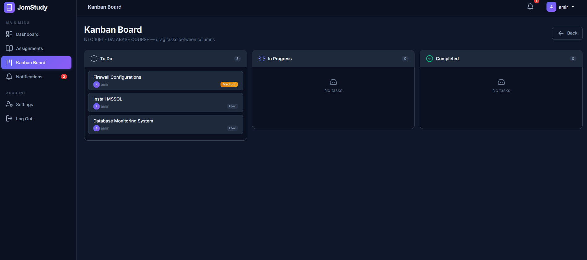Click the In Progress column count badge
This screenshot has width=587, height=260.
click(405, 59)
